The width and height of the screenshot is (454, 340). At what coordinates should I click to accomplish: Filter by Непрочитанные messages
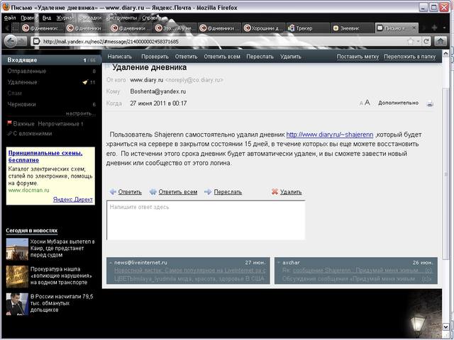pos(59,124)
